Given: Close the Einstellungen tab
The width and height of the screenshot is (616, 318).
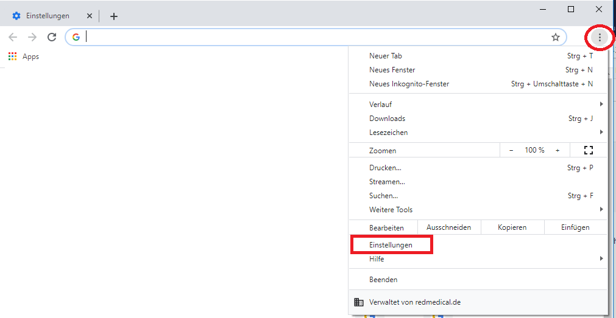Looking at the screenshot, I should coord(90,16).
